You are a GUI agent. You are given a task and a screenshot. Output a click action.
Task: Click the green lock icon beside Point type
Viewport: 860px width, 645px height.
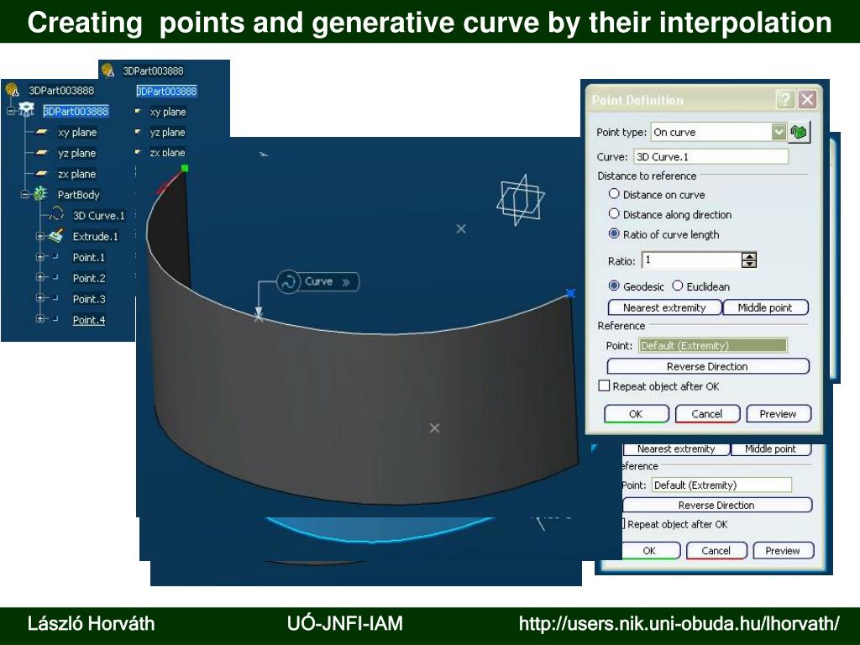click(x=799, y=132)
